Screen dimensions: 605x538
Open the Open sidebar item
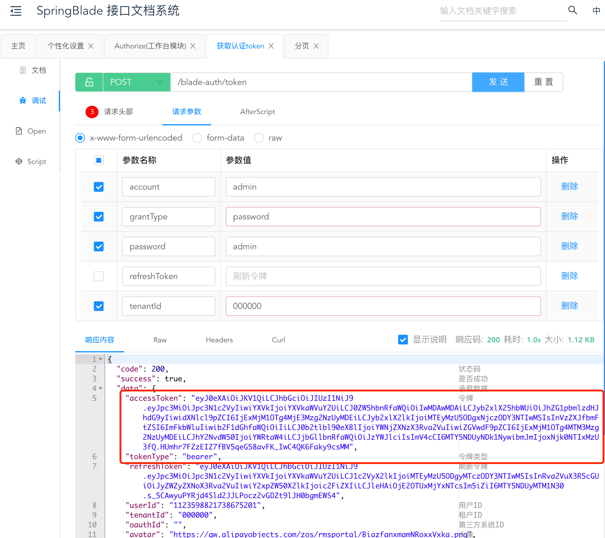pos(31,131)
